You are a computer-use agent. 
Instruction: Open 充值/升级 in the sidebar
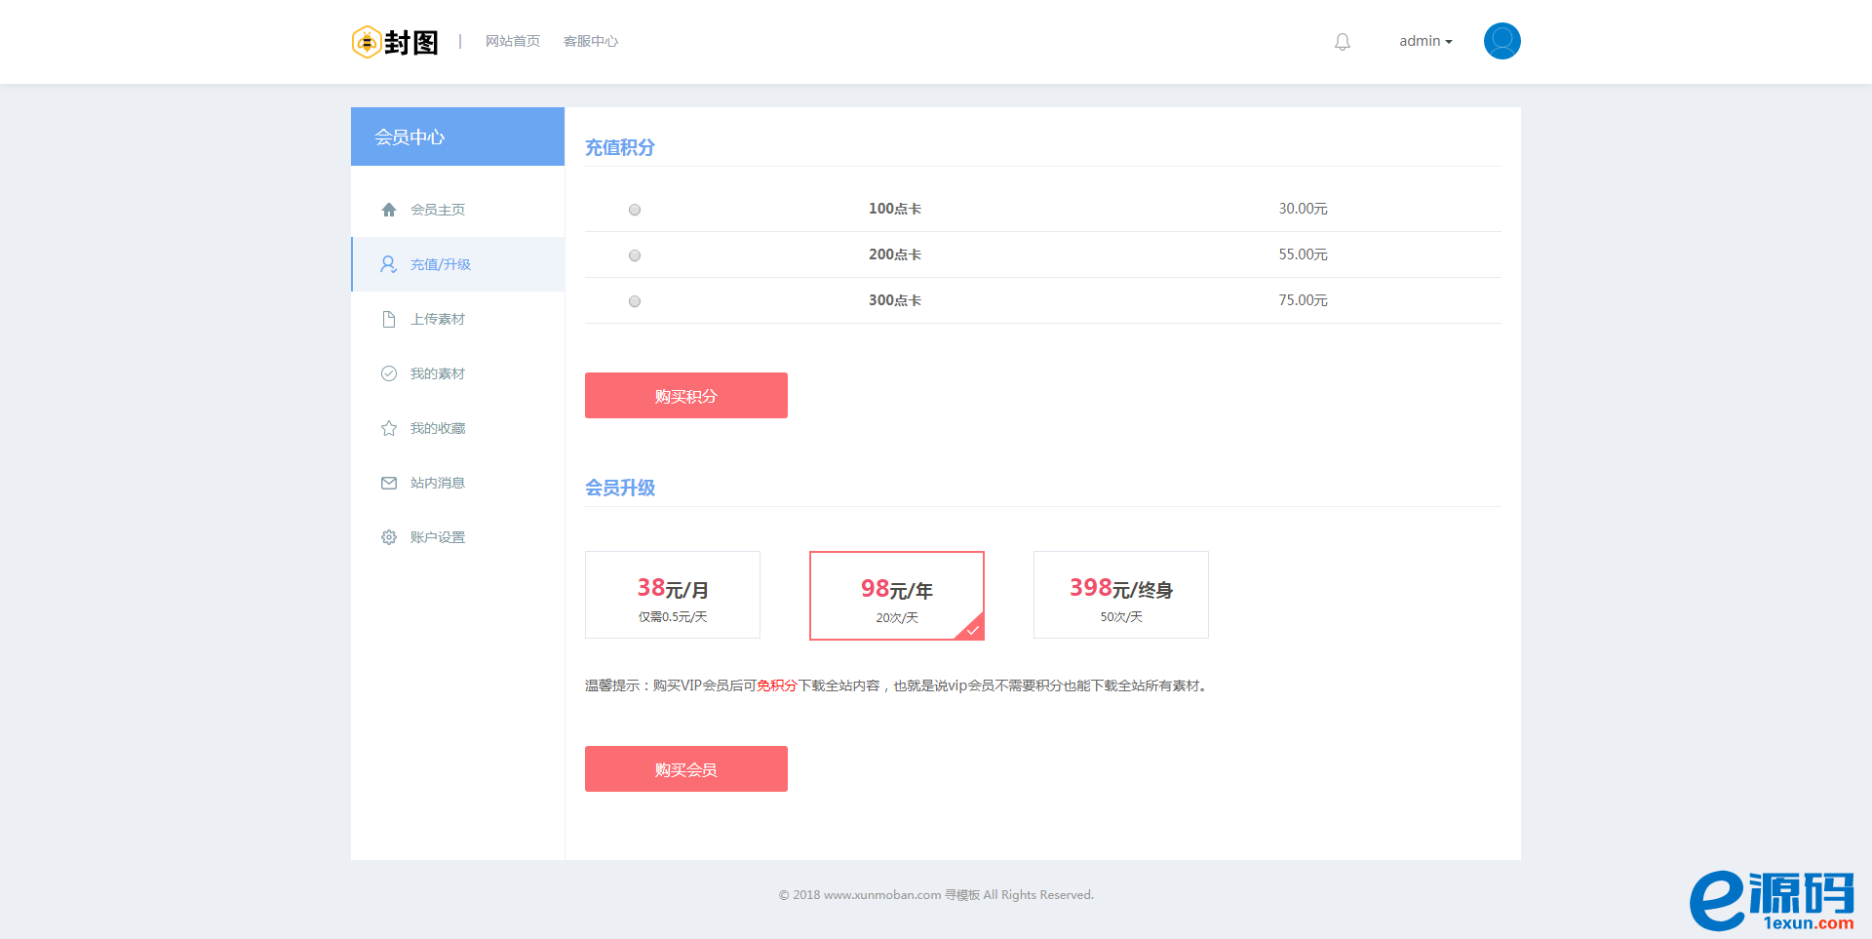coord(440,264)
